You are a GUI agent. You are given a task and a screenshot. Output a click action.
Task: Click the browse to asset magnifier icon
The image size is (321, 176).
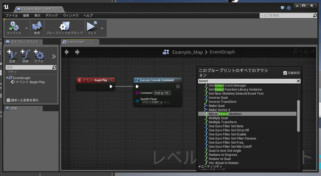click(169, 102)
